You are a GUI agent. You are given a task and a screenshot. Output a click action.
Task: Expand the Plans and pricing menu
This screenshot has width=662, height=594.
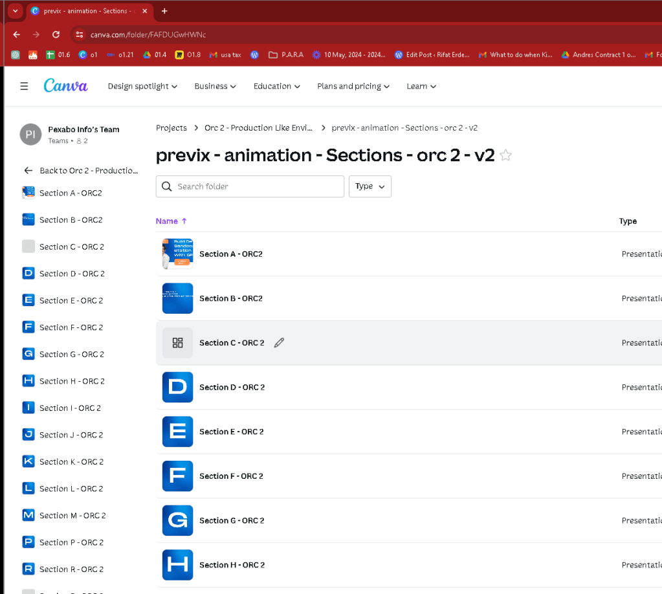coord(353,86)
